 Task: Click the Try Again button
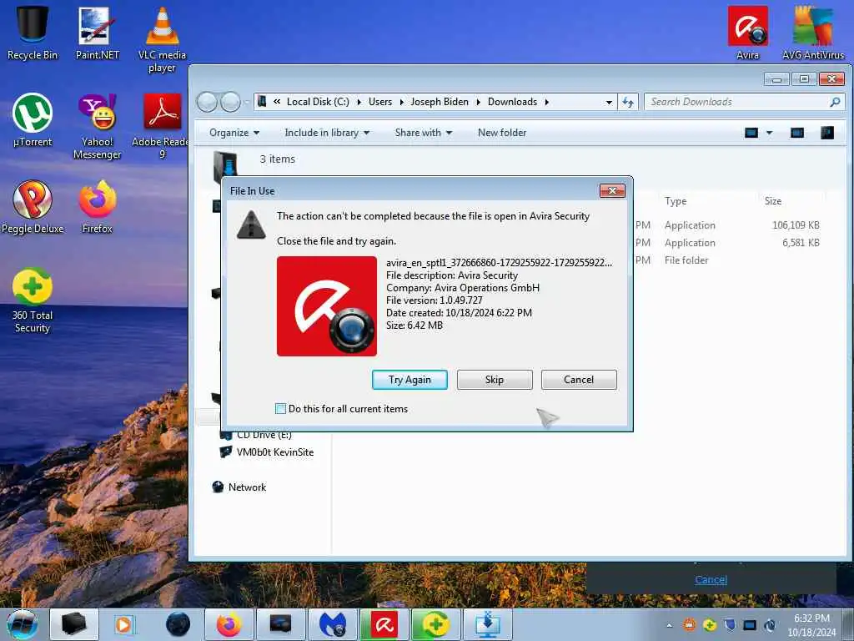point(409,380)
